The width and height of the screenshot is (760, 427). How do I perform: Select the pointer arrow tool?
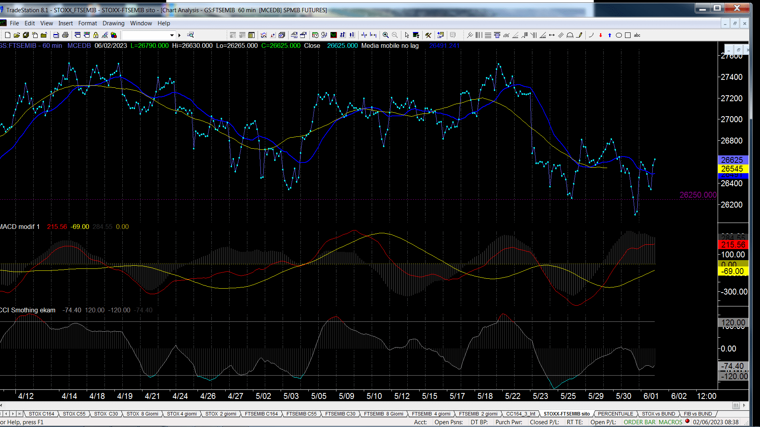(x=407, y=35)
